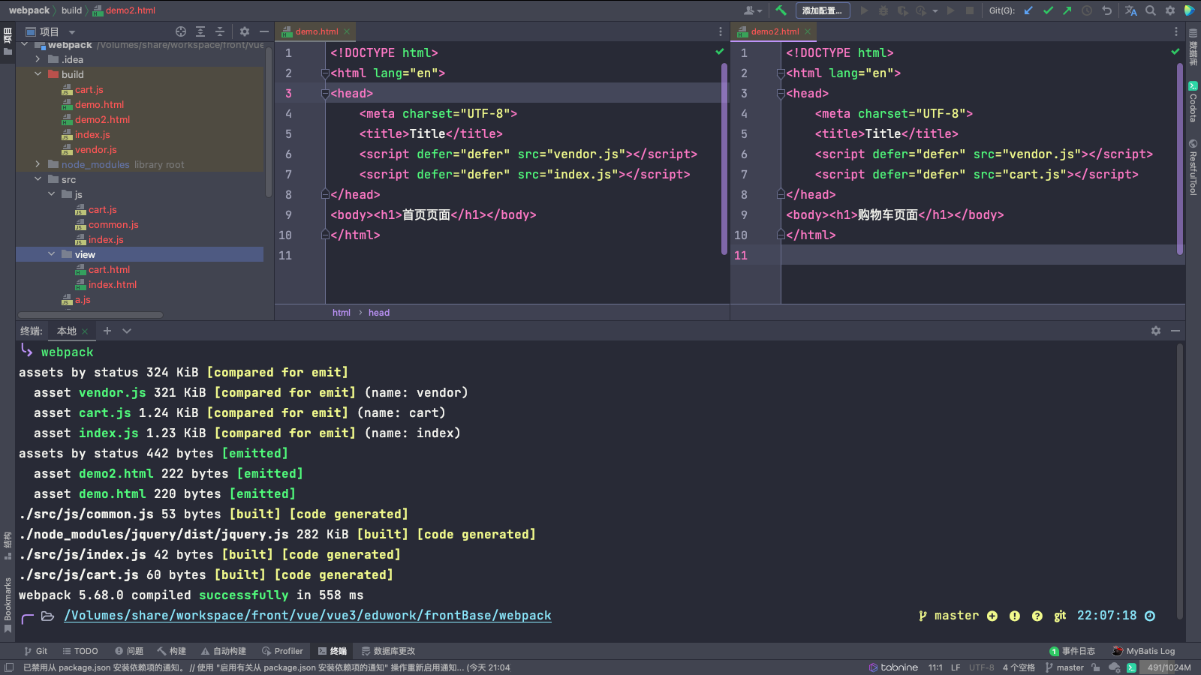This screenshot has height=675, width=1201.
Task: Collapse the code fold marker on head tag
Action: click(x=326, y=93)
